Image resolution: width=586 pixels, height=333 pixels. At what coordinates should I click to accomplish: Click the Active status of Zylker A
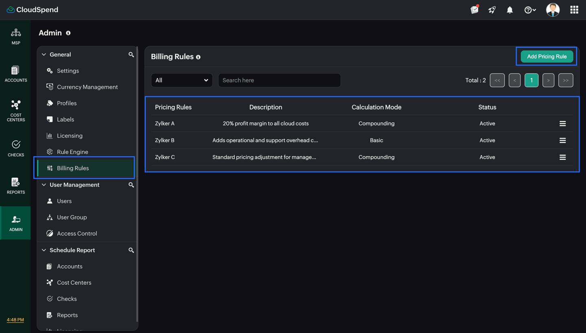[487, 123]
